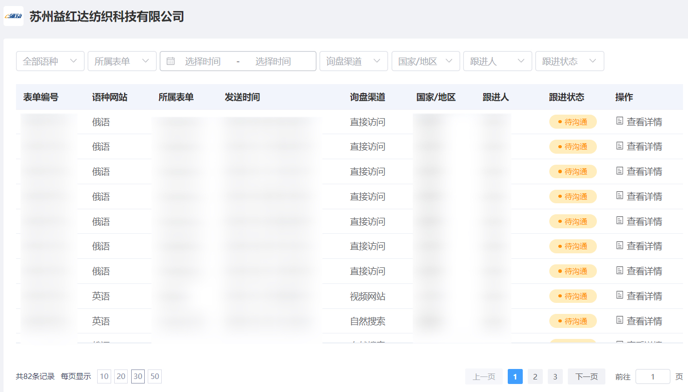The width and height of the screenshot is (688, 392).
Task: Click the 待沟通 status badge on the top row
Action: pos(573,122)
